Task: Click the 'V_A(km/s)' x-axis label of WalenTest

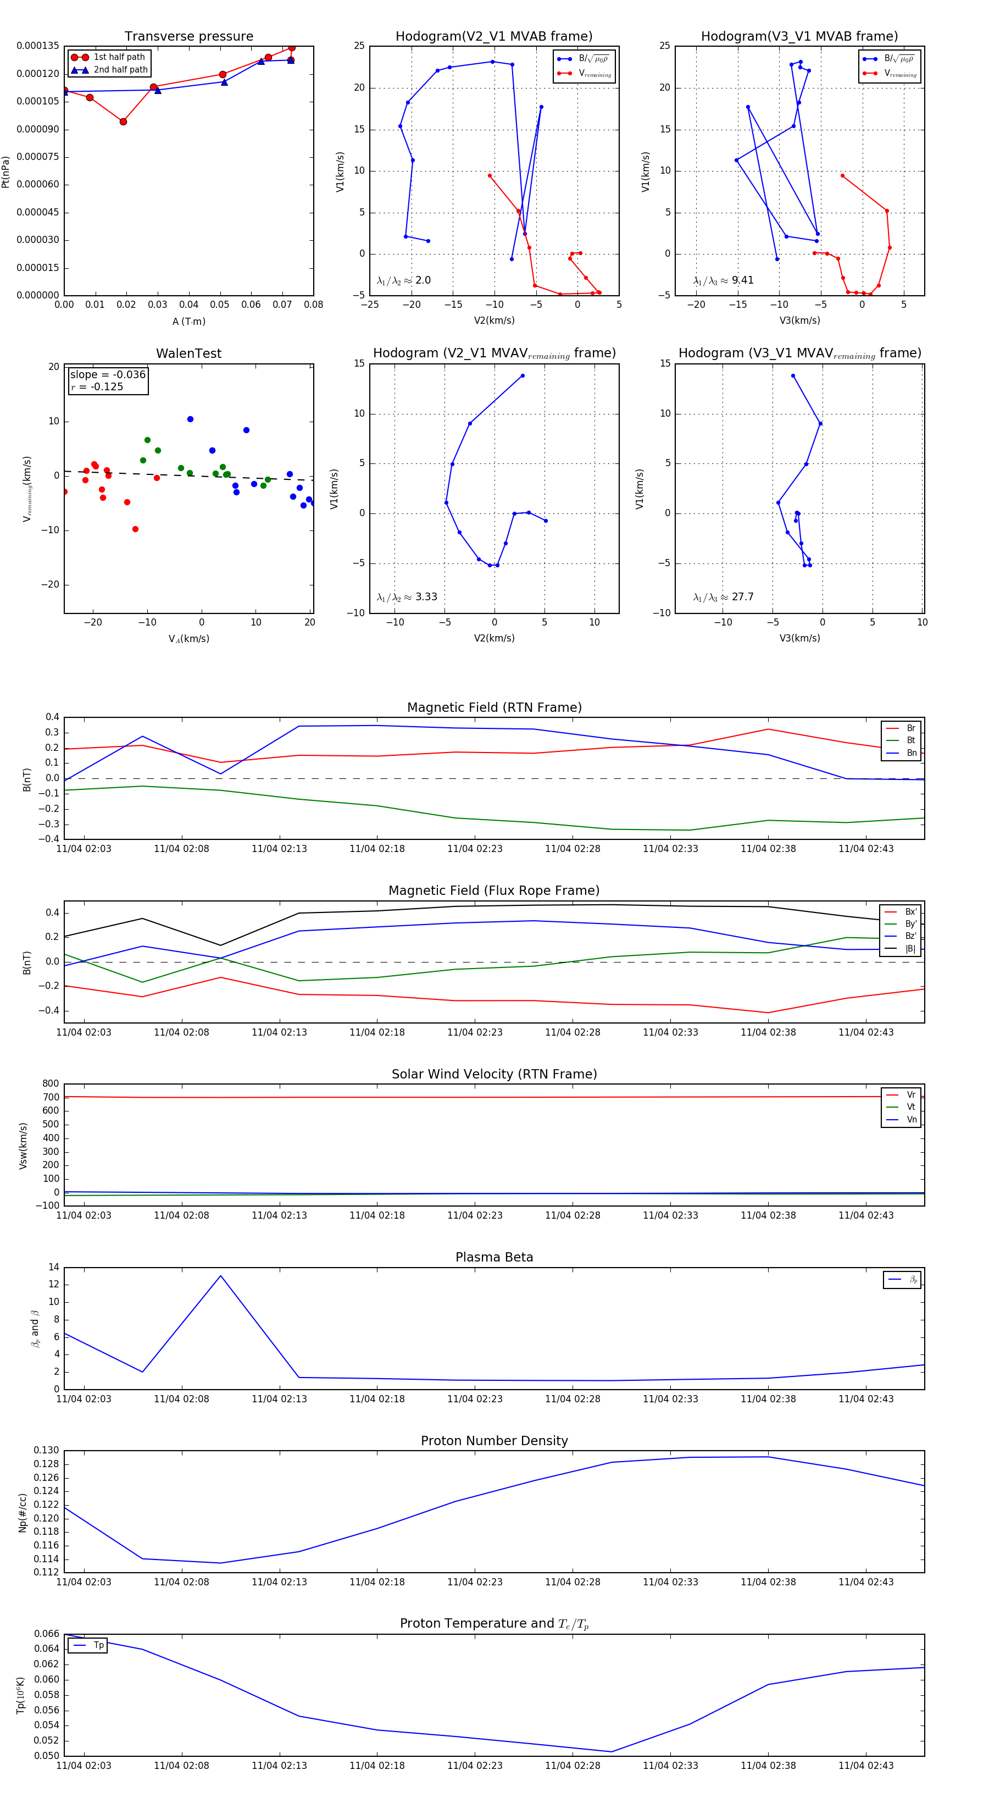Action: 188,639
